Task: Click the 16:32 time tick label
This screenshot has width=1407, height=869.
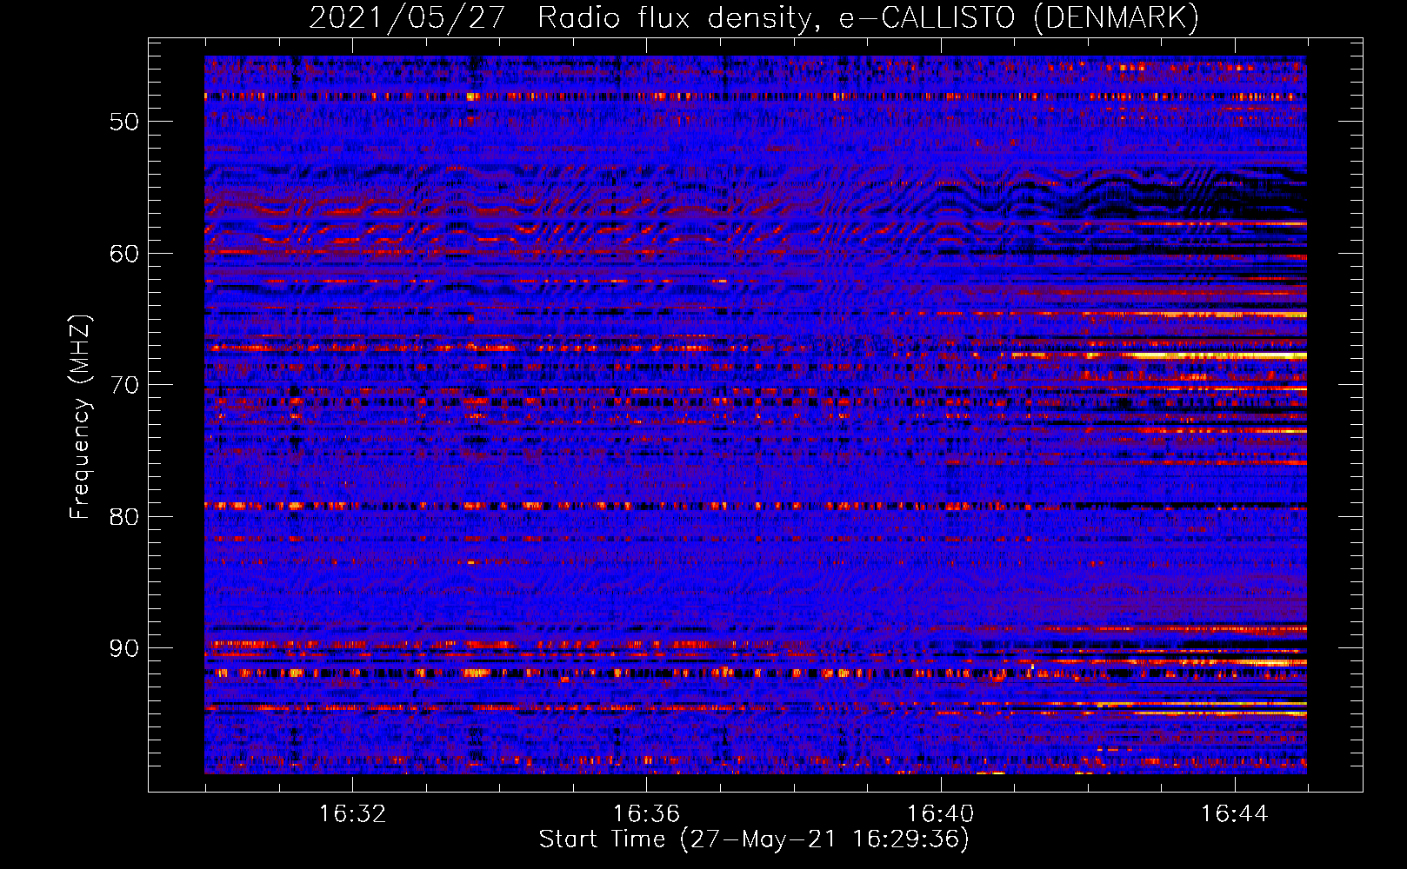Action: (x=352, y=814)
